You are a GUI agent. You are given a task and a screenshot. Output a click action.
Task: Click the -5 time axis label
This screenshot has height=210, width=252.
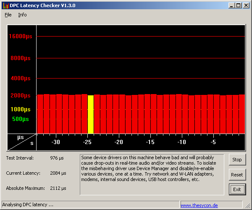pyautogui.click(x=213, y=142)
